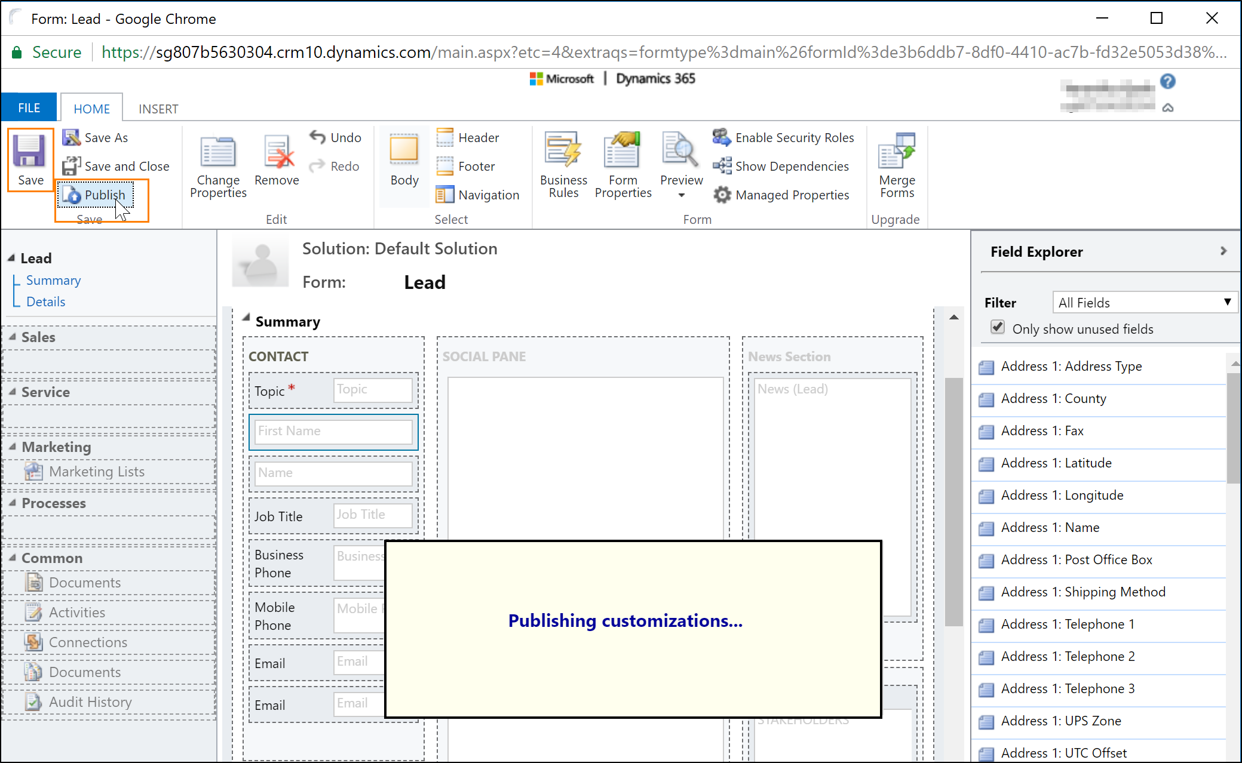Click the Summary link in navigation
Image resolution: width=1242 pixels, height=763 pixels.
pyautogui.click(x=54, y=280)
